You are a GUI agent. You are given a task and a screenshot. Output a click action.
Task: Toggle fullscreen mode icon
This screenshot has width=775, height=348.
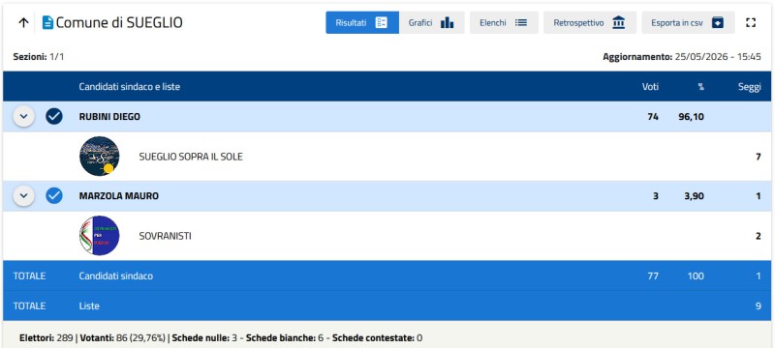pos(751,22)
